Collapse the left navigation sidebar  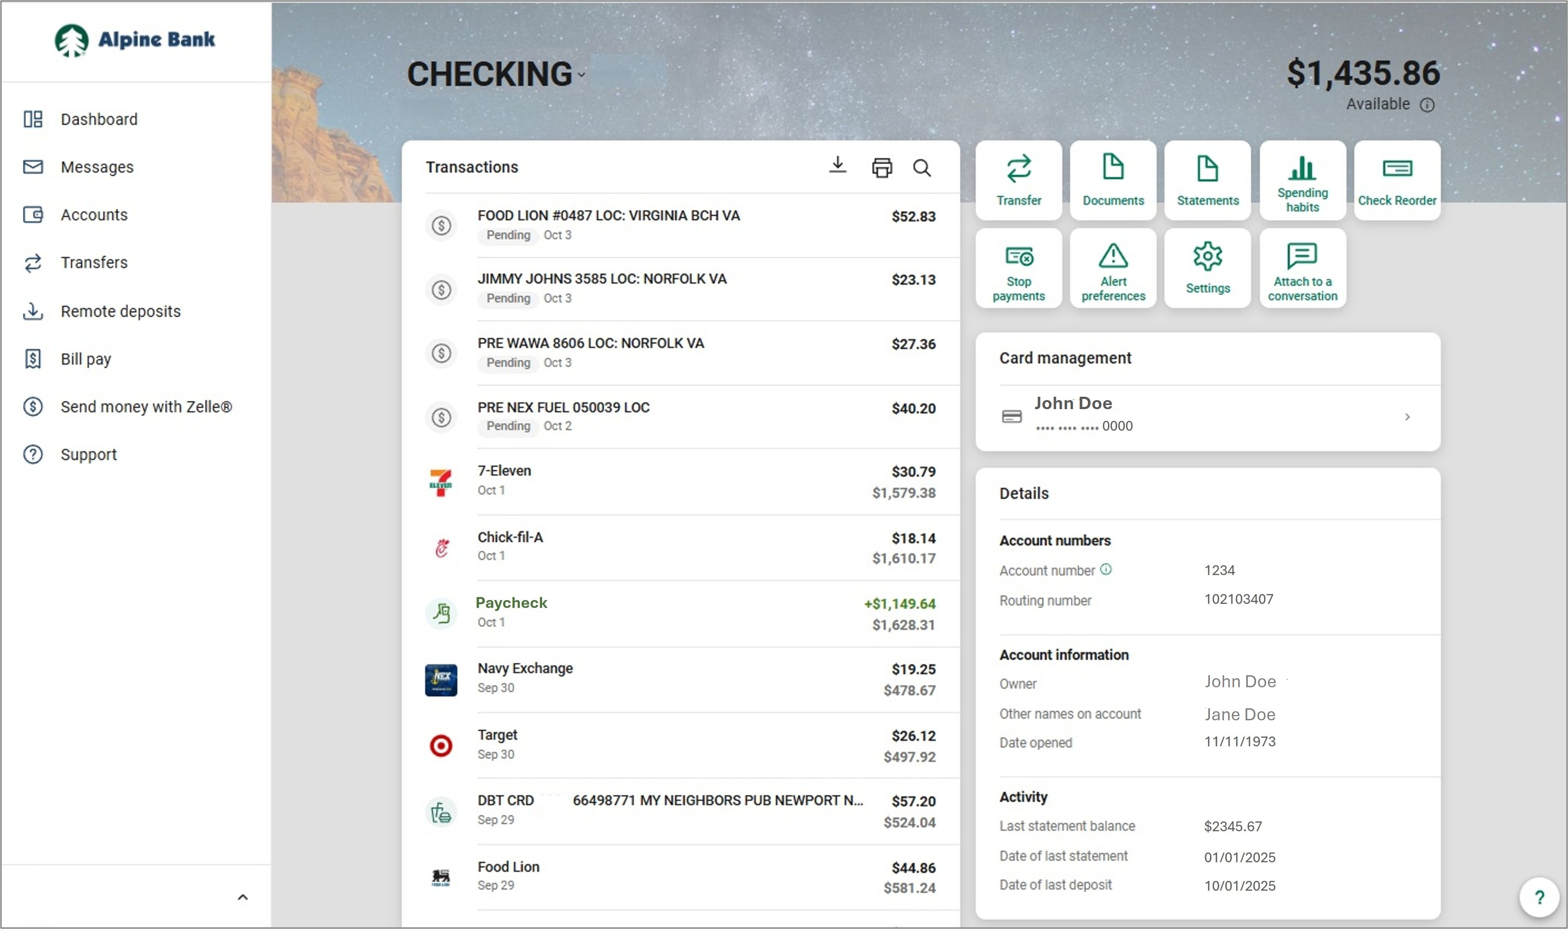[242, 896]
